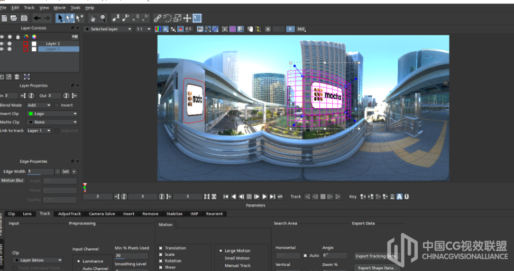This screenshot has width=514, height=271.
Task: Open the 1:1 zoom dropdown
Action: pyautogui.click(x=144, y=29)
